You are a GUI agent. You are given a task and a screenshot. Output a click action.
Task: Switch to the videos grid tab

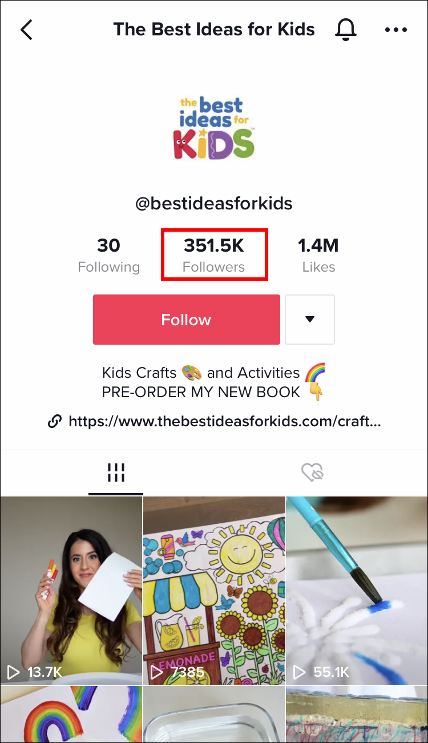pyautogui.click(x=116, y=473)
